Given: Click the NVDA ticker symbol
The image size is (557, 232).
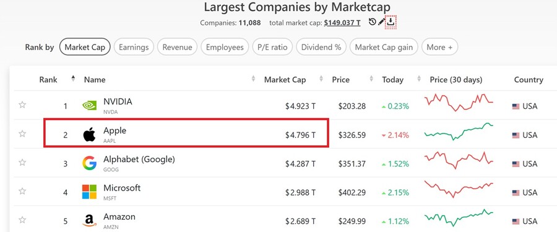Looking at the screenshot, I should click(110, 112).
